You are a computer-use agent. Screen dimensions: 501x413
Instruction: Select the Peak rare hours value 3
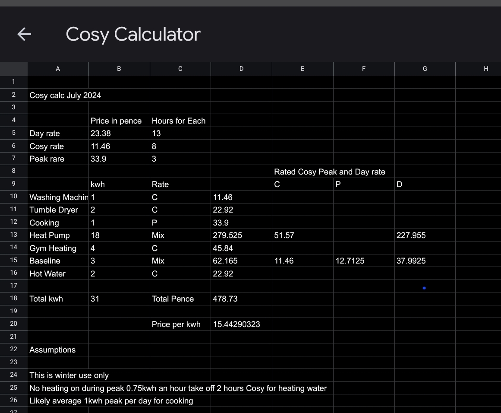(180, 159)
